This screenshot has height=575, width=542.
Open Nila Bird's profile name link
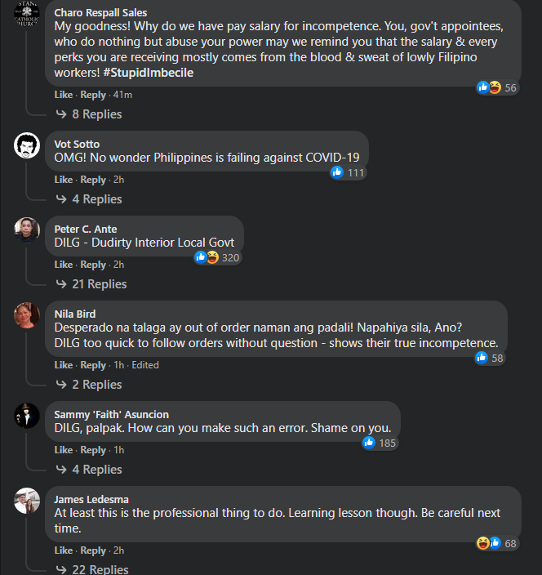click(x=74, y=314)
